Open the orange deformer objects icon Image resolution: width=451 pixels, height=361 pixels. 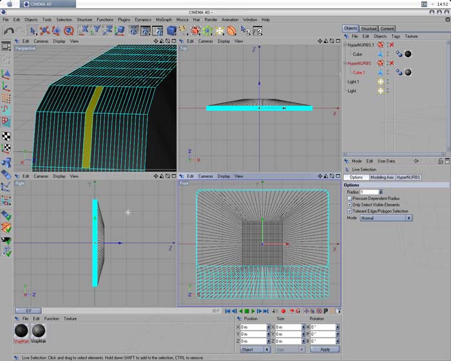231,31
